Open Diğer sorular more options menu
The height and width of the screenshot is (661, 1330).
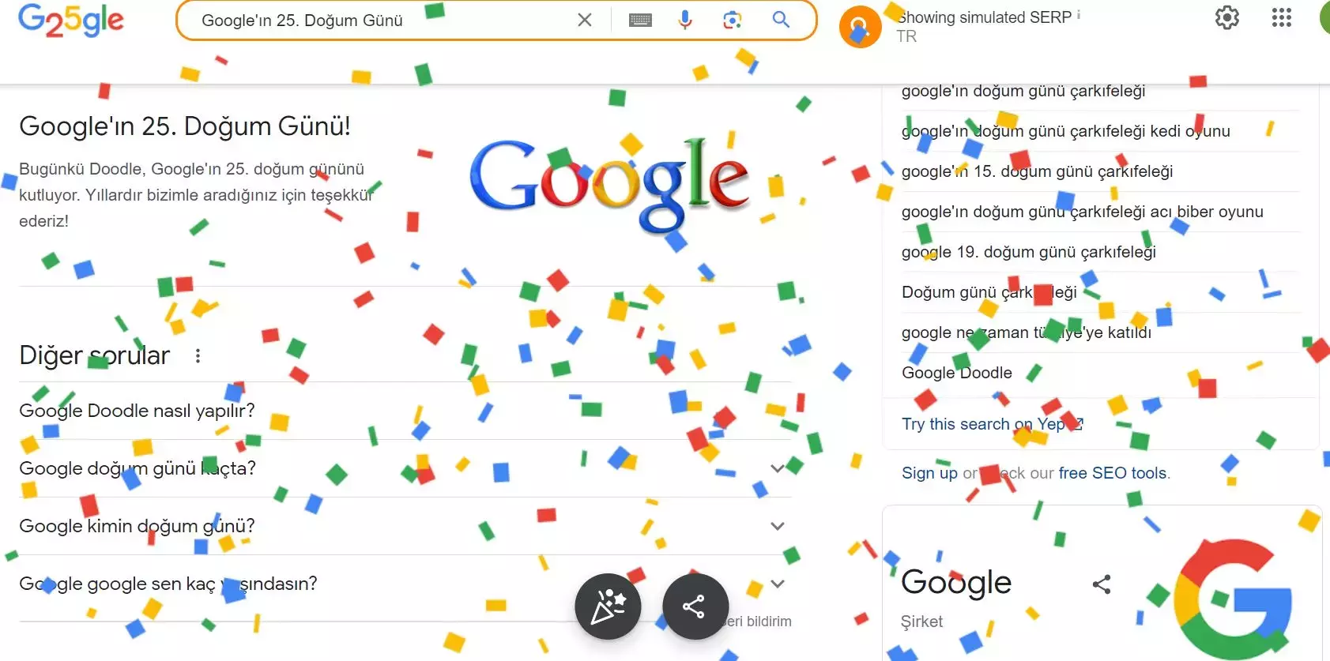click(x=198, y=356)
